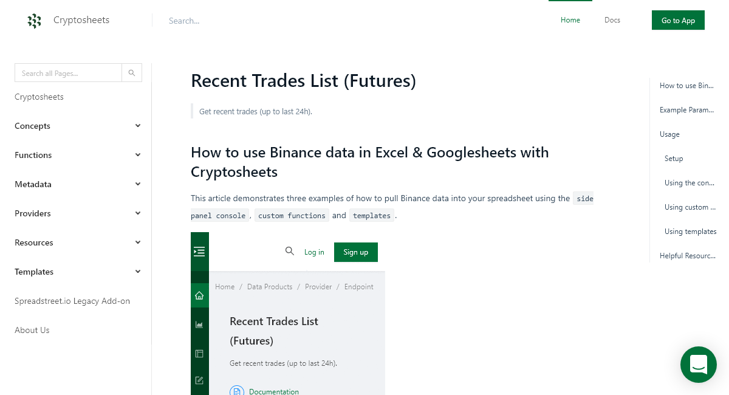729x395 pixels.
Task: Select the chart icon in the green sidebar
Action: point(199,324)
